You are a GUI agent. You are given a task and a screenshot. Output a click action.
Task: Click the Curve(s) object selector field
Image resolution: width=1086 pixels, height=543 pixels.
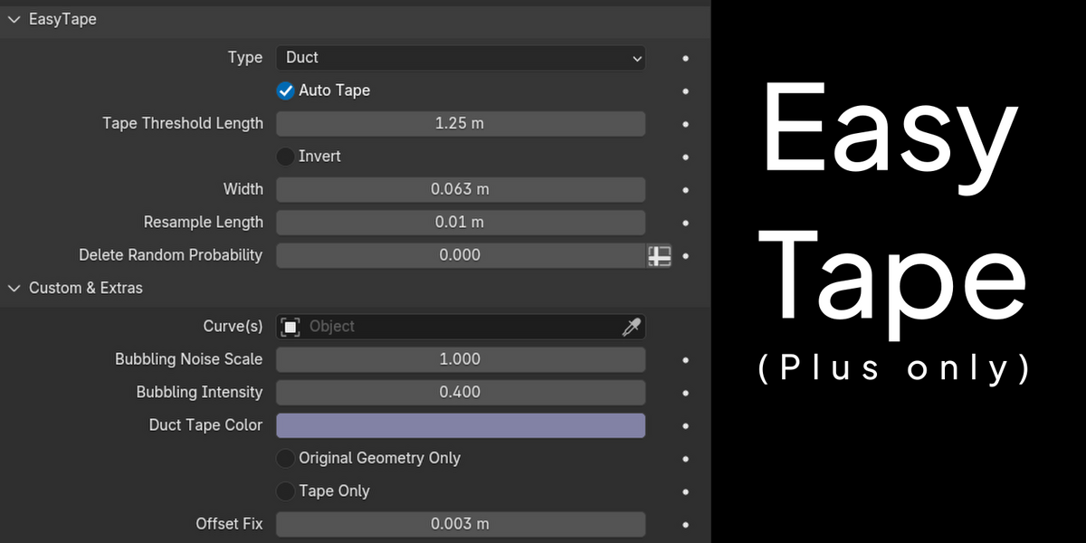click(x=461, y=327)
